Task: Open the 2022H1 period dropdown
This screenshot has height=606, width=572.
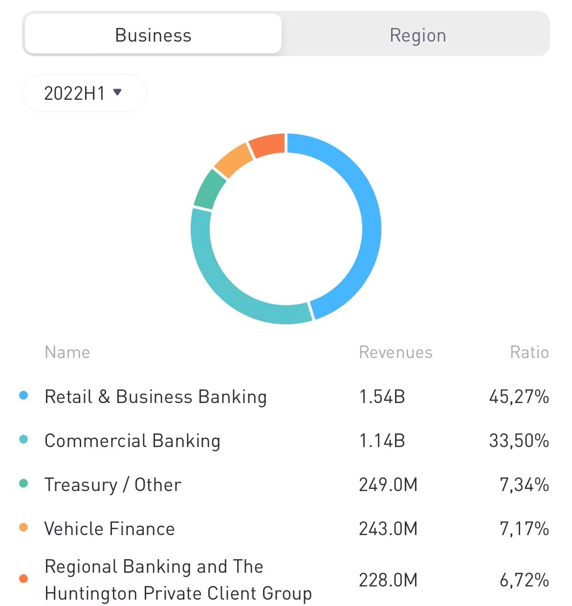Action: click(x=84, y=93)
